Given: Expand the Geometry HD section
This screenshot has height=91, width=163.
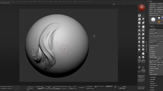Looking at the screenshot, I should (x=154, y=85).
